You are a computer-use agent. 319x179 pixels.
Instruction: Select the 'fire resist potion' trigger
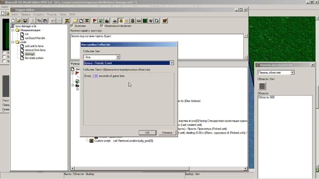(34, 58)
